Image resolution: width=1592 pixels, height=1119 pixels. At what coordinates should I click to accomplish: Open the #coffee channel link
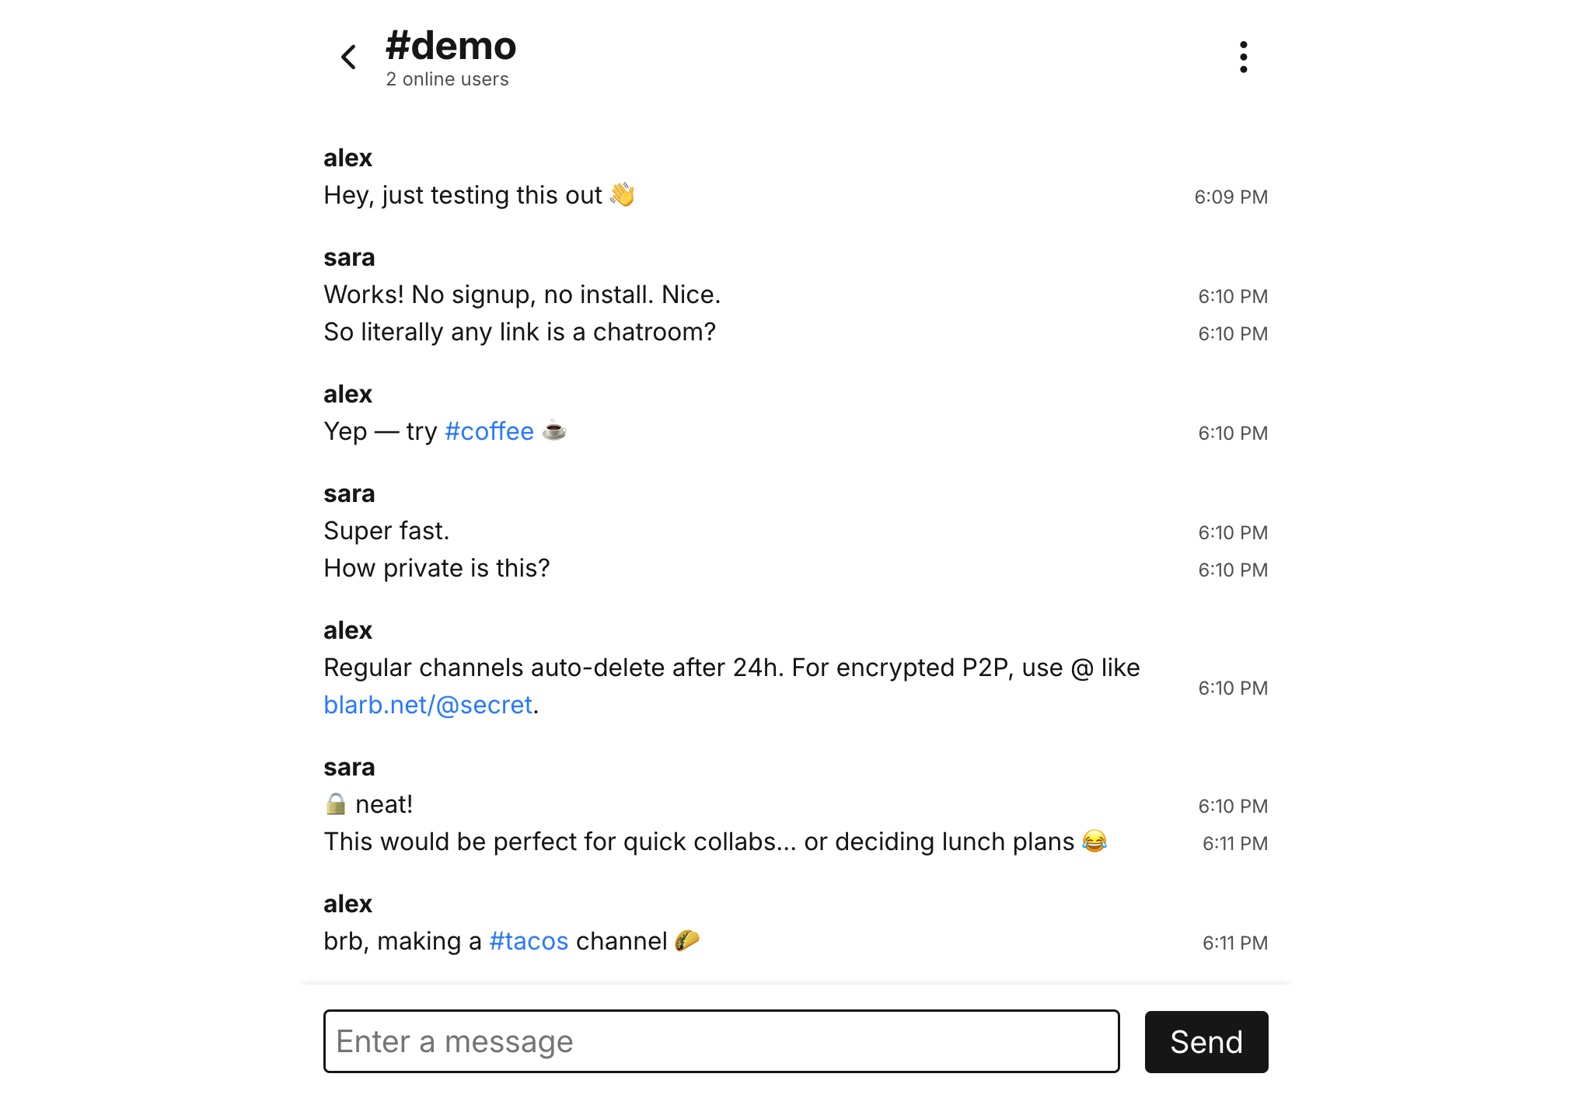[489, 431]
